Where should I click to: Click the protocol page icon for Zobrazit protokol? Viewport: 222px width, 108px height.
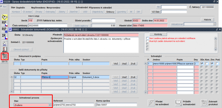coord(204,103)
